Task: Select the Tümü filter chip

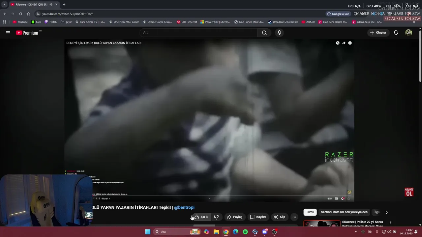Action: (x=310, y=212)
